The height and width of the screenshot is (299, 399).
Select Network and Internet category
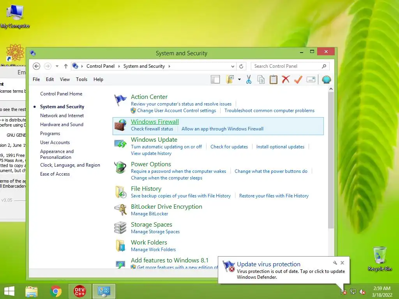point(62,116)
